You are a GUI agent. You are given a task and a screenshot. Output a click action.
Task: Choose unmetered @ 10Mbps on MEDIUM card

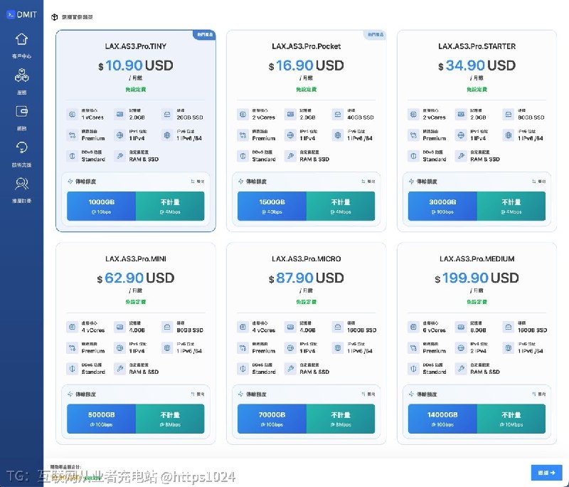coord(511,419)
